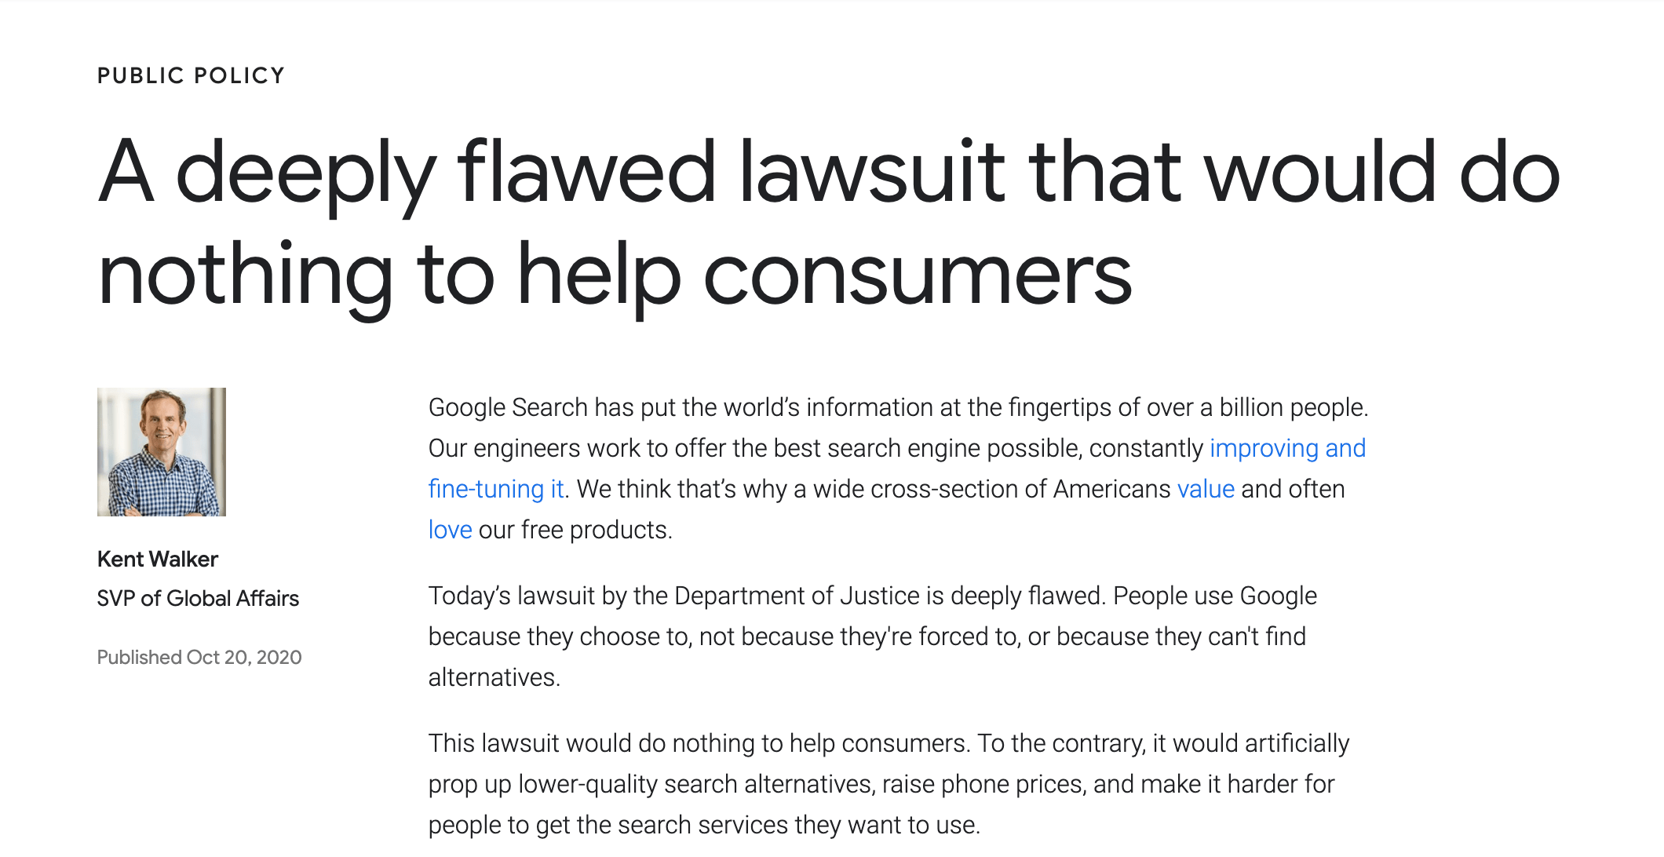Follow the 'love' hyperlink
The height and width of the screenshot is (857, 1664).
point(450,530)
